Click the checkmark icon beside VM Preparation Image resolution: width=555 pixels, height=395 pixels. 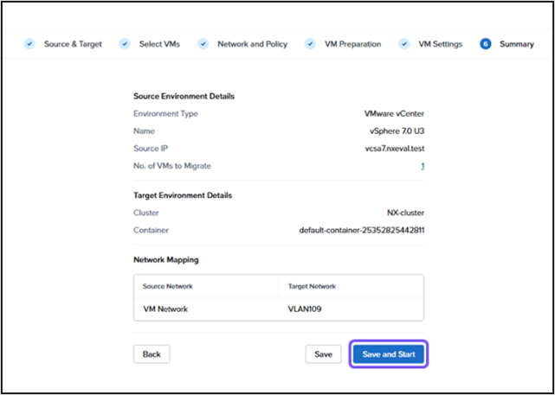point(310,44)
